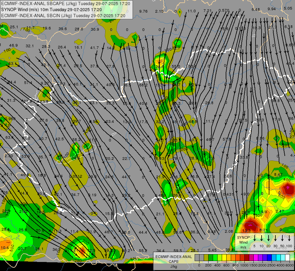Viewport: 295px width, 271px height.
Task: Click the map value 2.15
Action: [x=159, y=11]
